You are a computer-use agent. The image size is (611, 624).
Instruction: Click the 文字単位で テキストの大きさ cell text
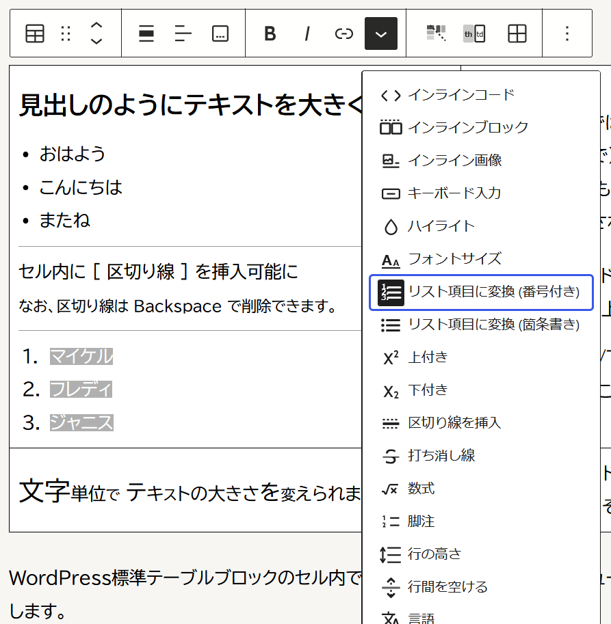(190, 492)
